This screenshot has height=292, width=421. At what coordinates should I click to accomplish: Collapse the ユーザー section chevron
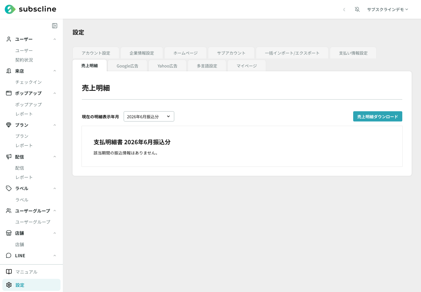pyautogui.click(x=55, y=39)
